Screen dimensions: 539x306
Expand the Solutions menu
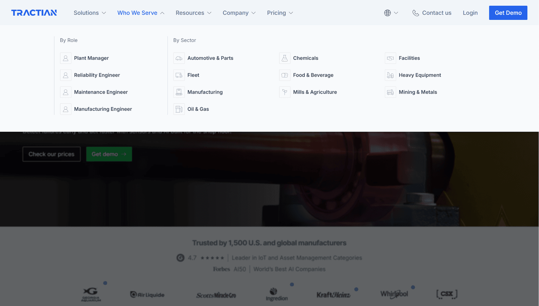(x=90, y=13)
